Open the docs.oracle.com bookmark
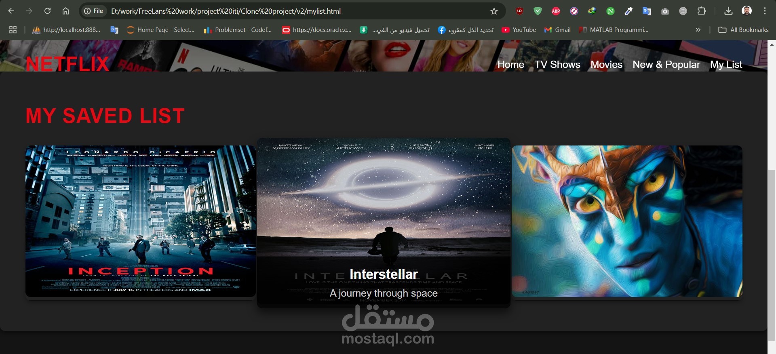Screen dimensions: 776x354 click(317, 29)
